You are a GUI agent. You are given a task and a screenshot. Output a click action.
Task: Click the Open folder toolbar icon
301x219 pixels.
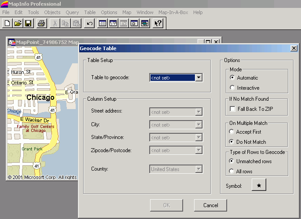click(x=18, y=23)
